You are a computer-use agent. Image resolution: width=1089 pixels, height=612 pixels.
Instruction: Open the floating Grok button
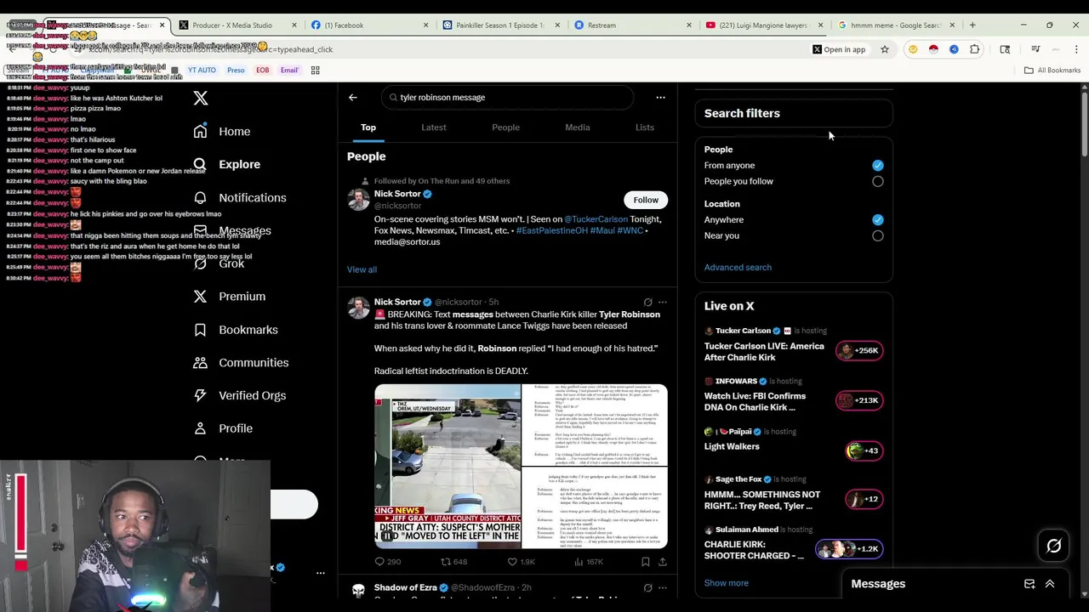1053,547
